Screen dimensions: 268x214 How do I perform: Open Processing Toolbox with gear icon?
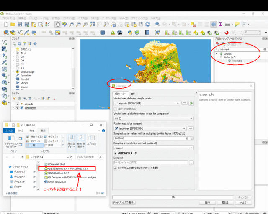(214, 24)
